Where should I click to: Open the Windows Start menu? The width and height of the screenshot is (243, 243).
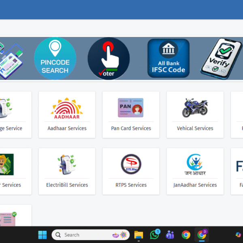(43, 235)
